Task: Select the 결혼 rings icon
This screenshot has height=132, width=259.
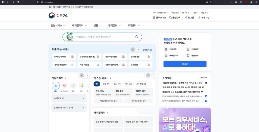Action: [73, 85]
